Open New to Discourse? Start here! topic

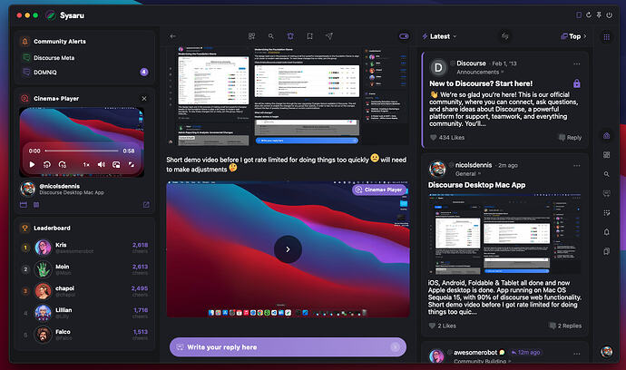(x=481, y=83)
